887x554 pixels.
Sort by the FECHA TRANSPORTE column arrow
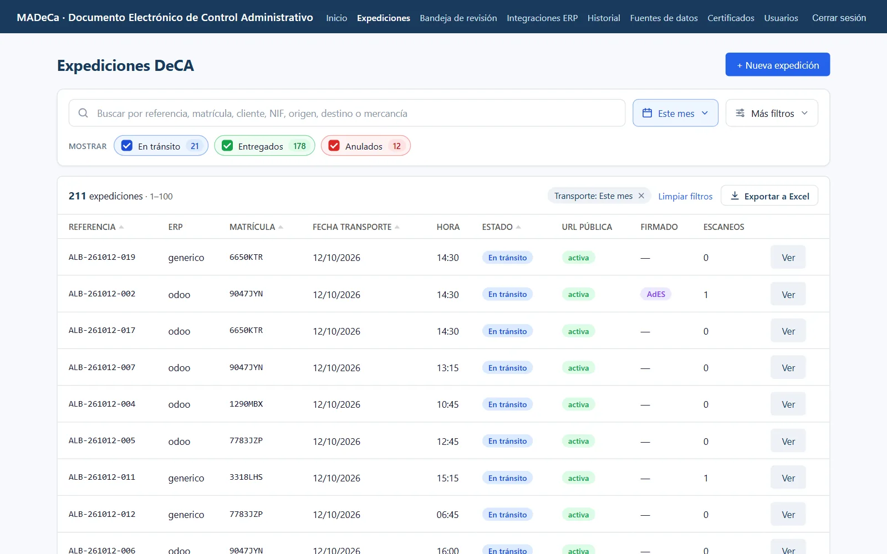point(397,227)
